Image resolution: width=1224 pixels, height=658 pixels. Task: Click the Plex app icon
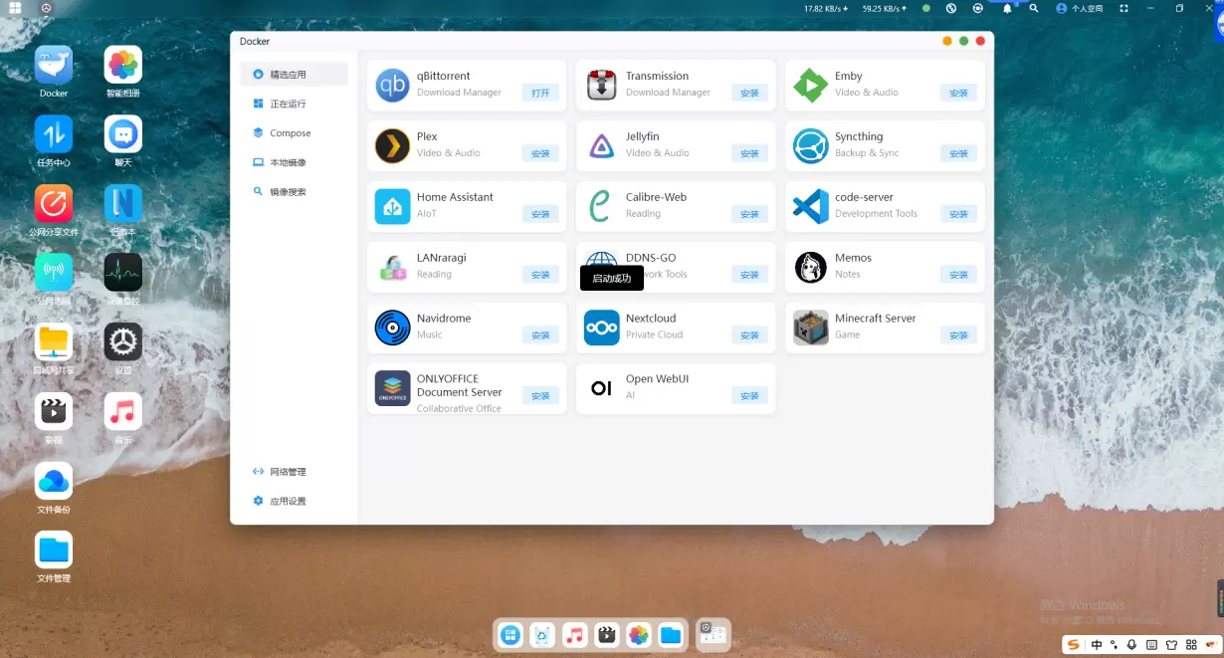click(x=392, y=145)
